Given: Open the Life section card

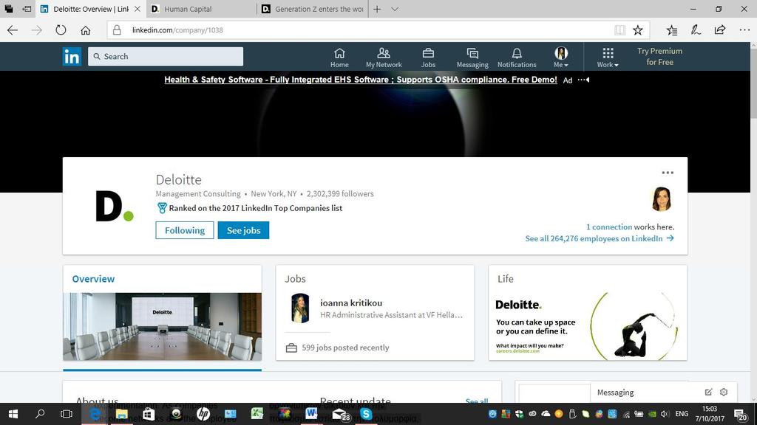Looking at the screenshot, I should (588, 312).
